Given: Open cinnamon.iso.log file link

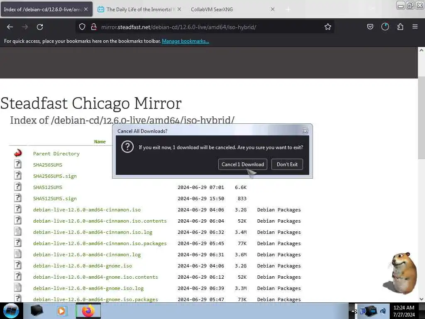Looking at the screenshot, I should (x=93, y=232).
